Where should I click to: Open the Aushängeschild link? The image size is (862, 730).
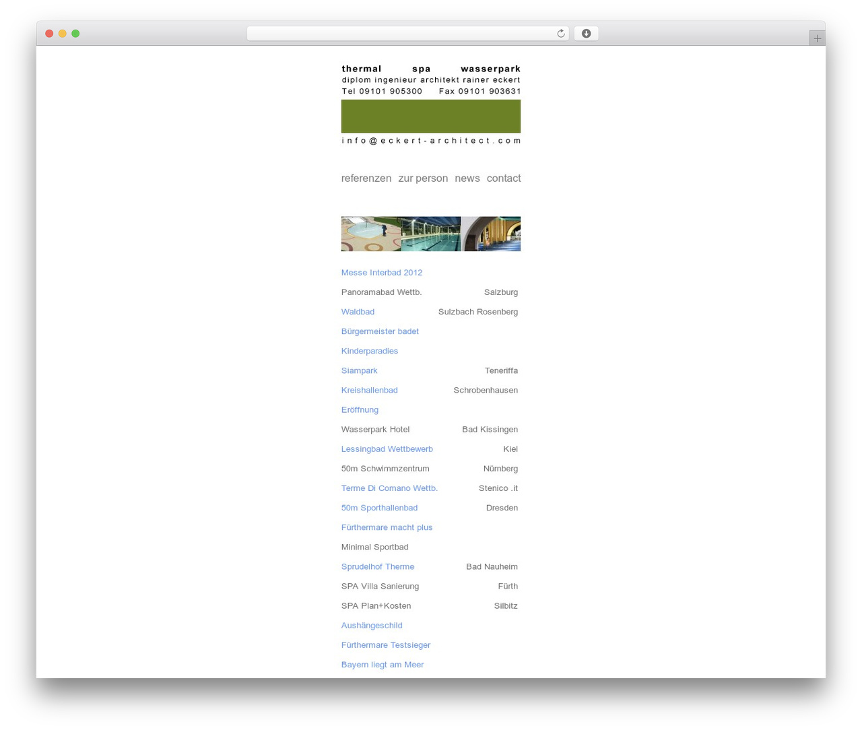coord(372,625)
